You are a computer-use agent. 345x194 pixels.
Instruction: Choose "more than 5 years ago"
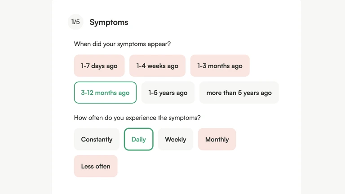239,93
